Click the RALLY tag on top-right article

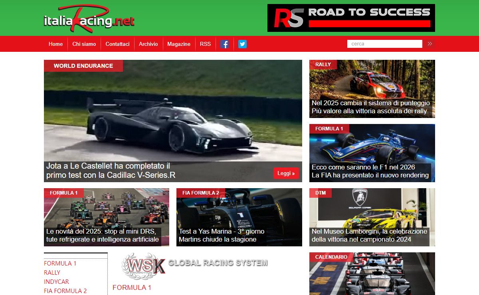[x=323, y=65]
